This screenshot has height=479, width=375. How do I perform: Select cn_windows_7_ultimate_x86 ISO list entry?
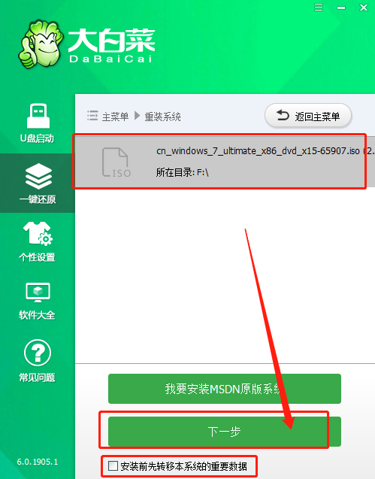[225, 162]
